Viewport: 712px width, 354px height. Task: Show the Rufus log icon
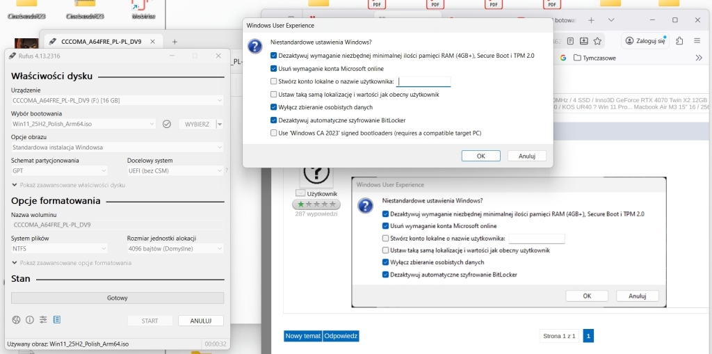point(57,320)
